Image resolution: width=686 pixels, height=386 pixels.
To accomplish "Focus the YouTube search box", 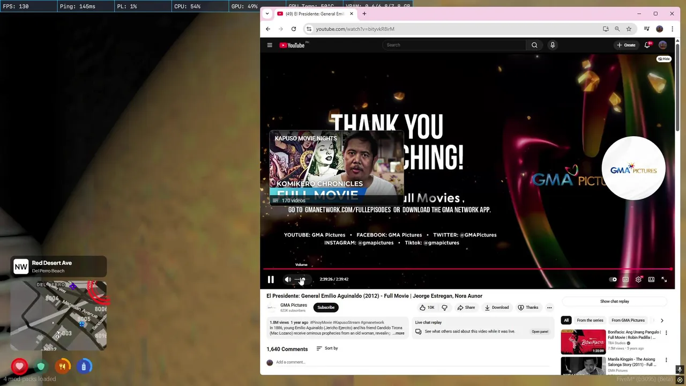I will point(454,45).
